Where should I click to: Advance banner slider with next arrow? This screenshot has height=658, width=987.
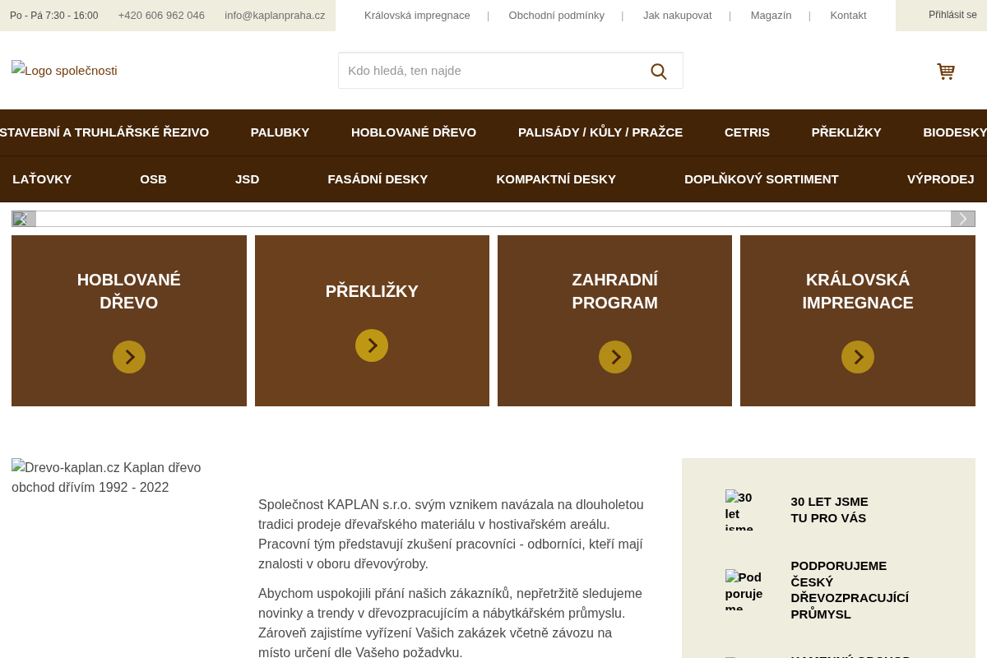(x=963, y=219)
